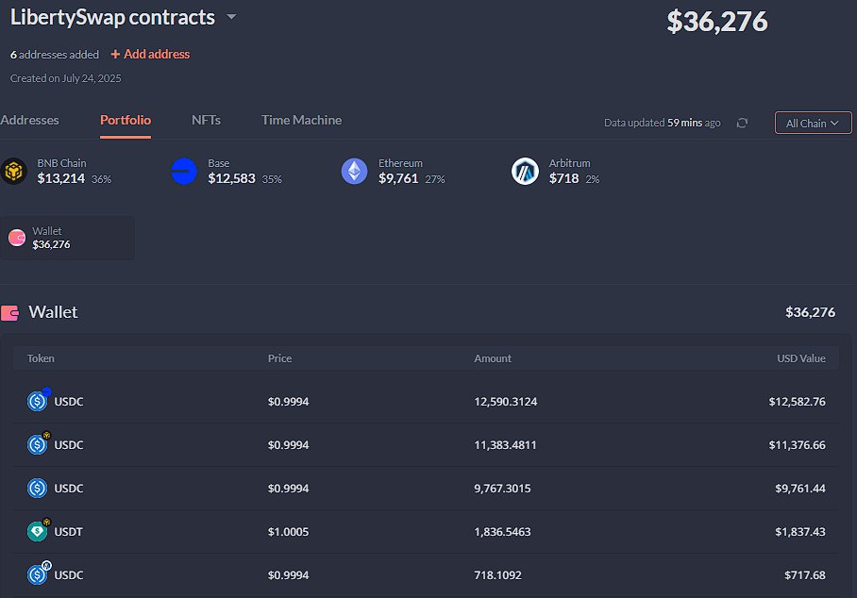Image resolution: width=857 pixels, height=598 pixels.
Task: Open the LibertySwap contracts bundle dropdown arrow
Action: (x=232, y=17)
